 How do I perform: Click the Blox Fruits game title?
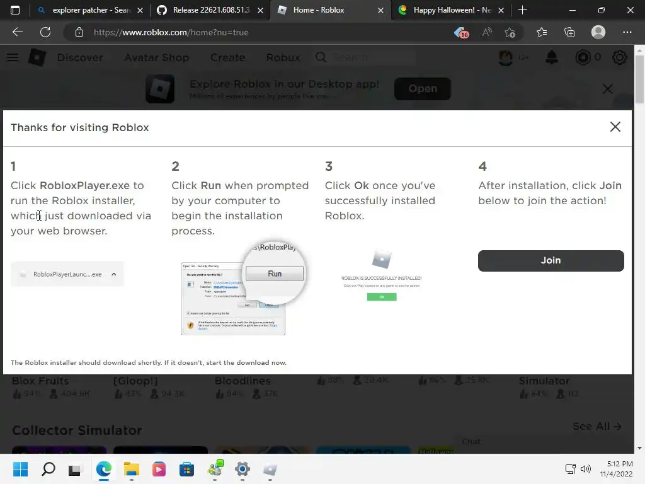40,381
